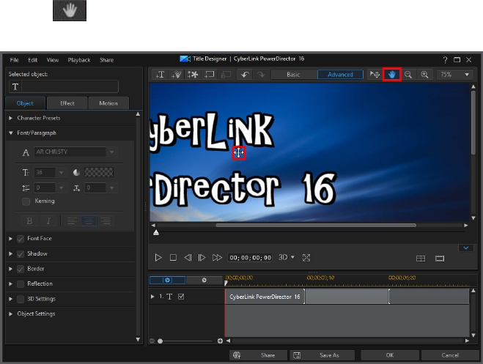Play the title preview
483x364 pixels.
click(x=158, y=258)
